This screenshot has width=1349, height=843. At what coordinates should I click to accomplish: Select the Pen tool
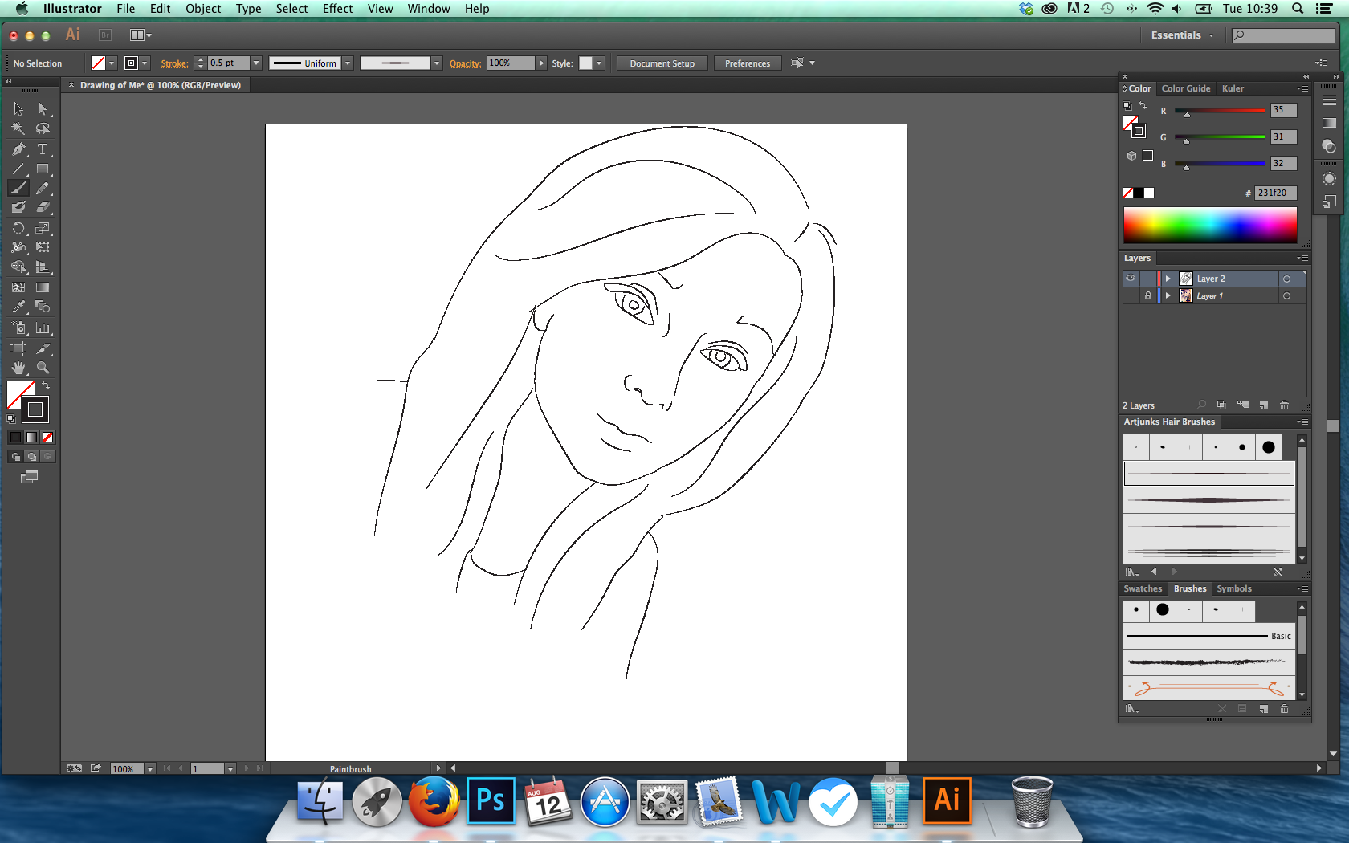[18, 149]
